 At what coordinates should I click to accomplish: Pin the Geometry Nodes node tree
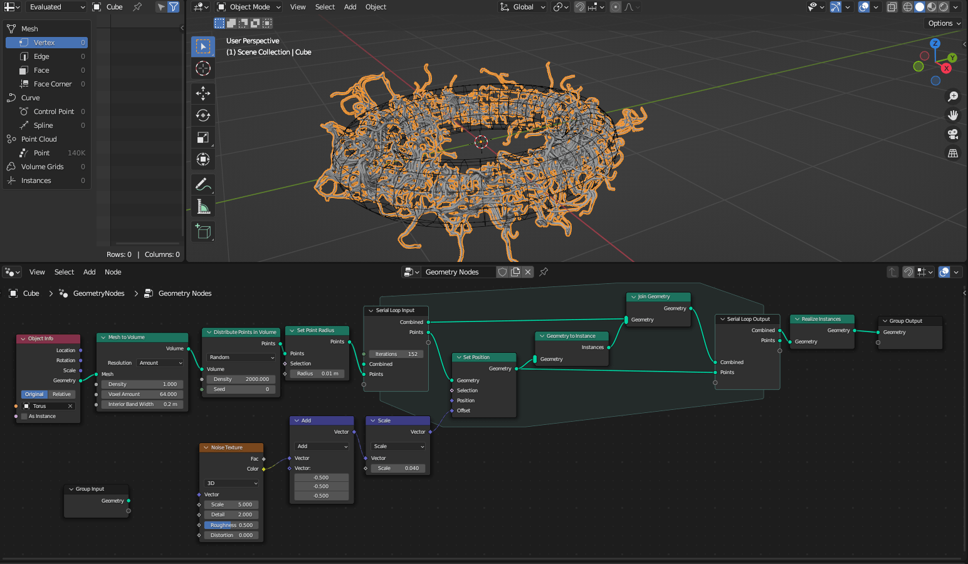click(x=543, y=271)
